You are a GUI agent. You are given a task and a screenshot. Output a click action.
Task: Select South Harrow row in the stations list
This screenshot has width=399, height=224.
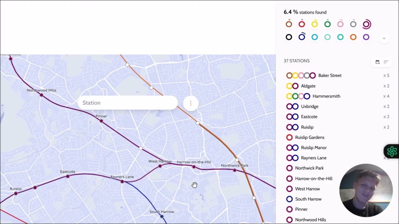(338, 199)
